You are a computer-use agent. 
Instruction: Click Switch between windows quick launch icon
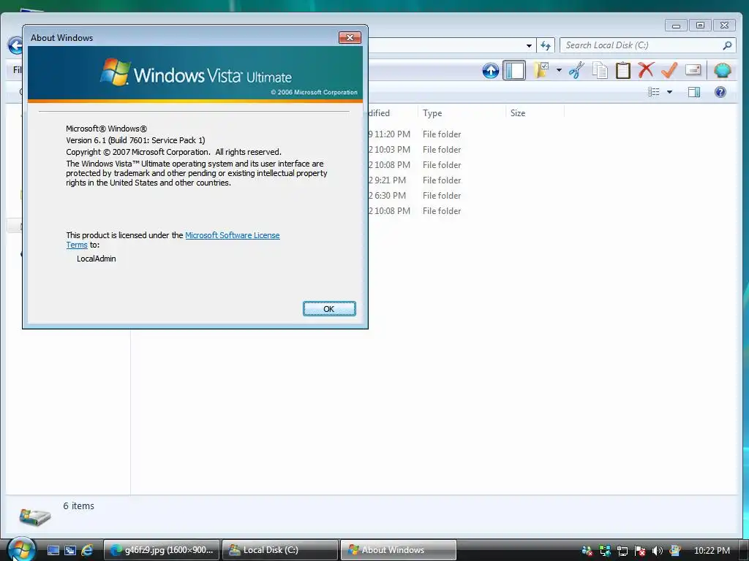pos(70,550)
